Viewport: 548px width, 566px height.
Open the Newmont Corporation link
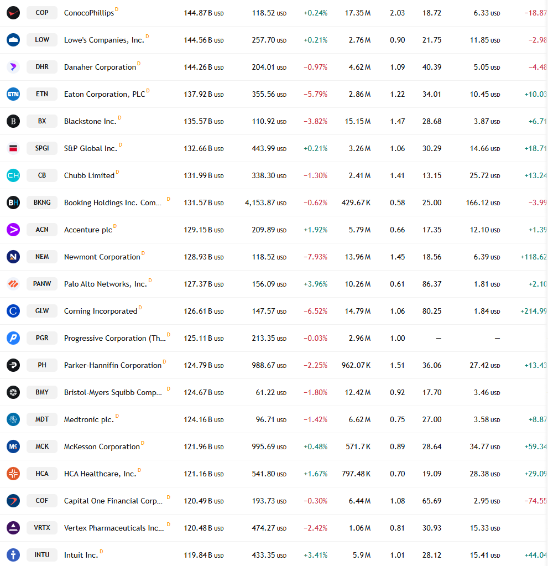(102, 257)
